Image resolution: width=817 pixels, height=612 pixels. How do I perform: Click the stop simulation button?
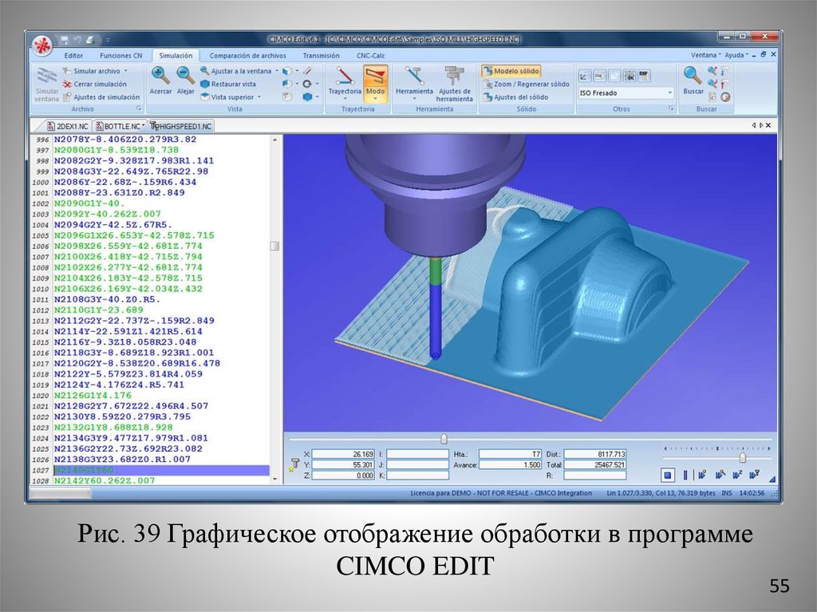[668, 475]
